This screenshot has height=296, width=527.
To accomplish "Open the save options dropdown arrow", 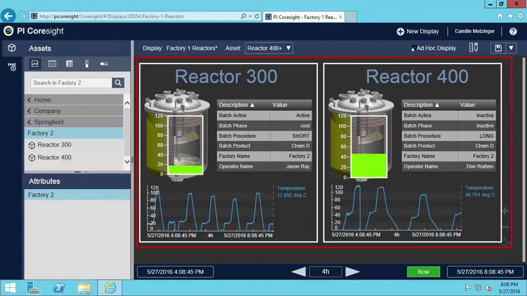I will click(511, 48).
